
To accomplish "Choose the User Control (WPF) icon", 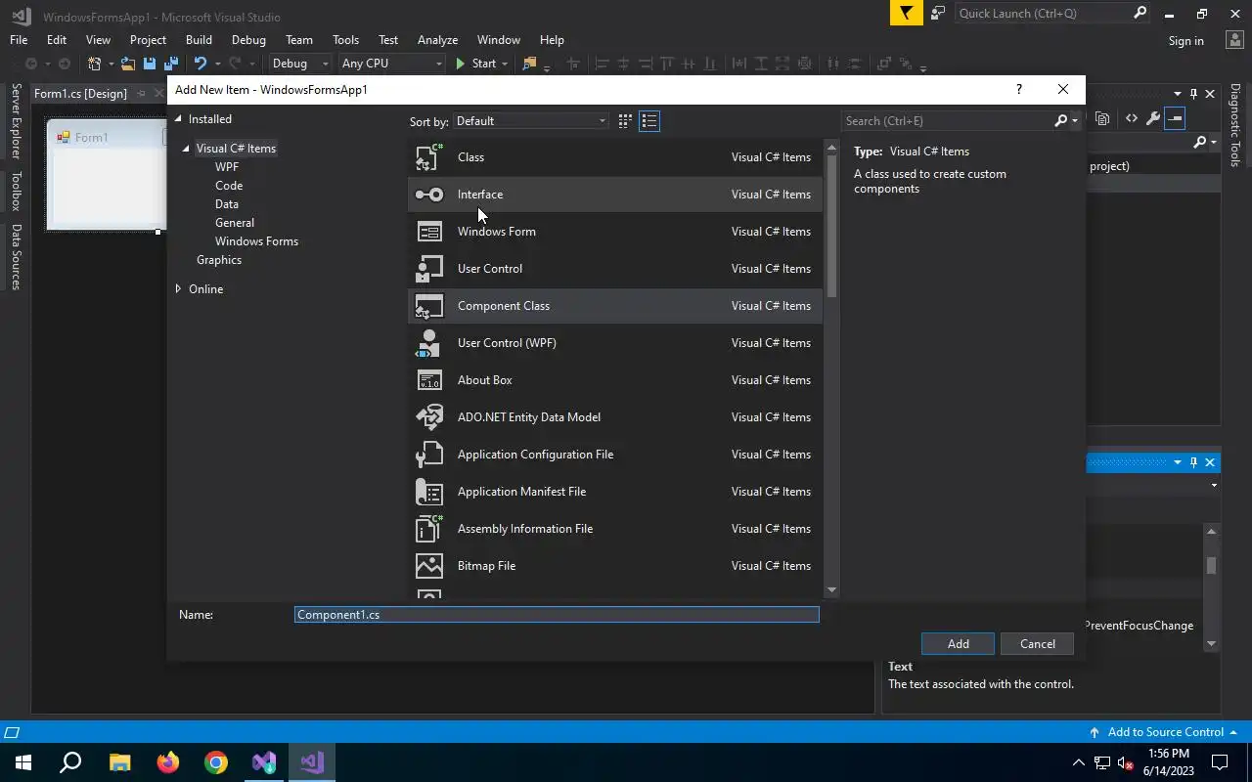I will click(429, 343).
